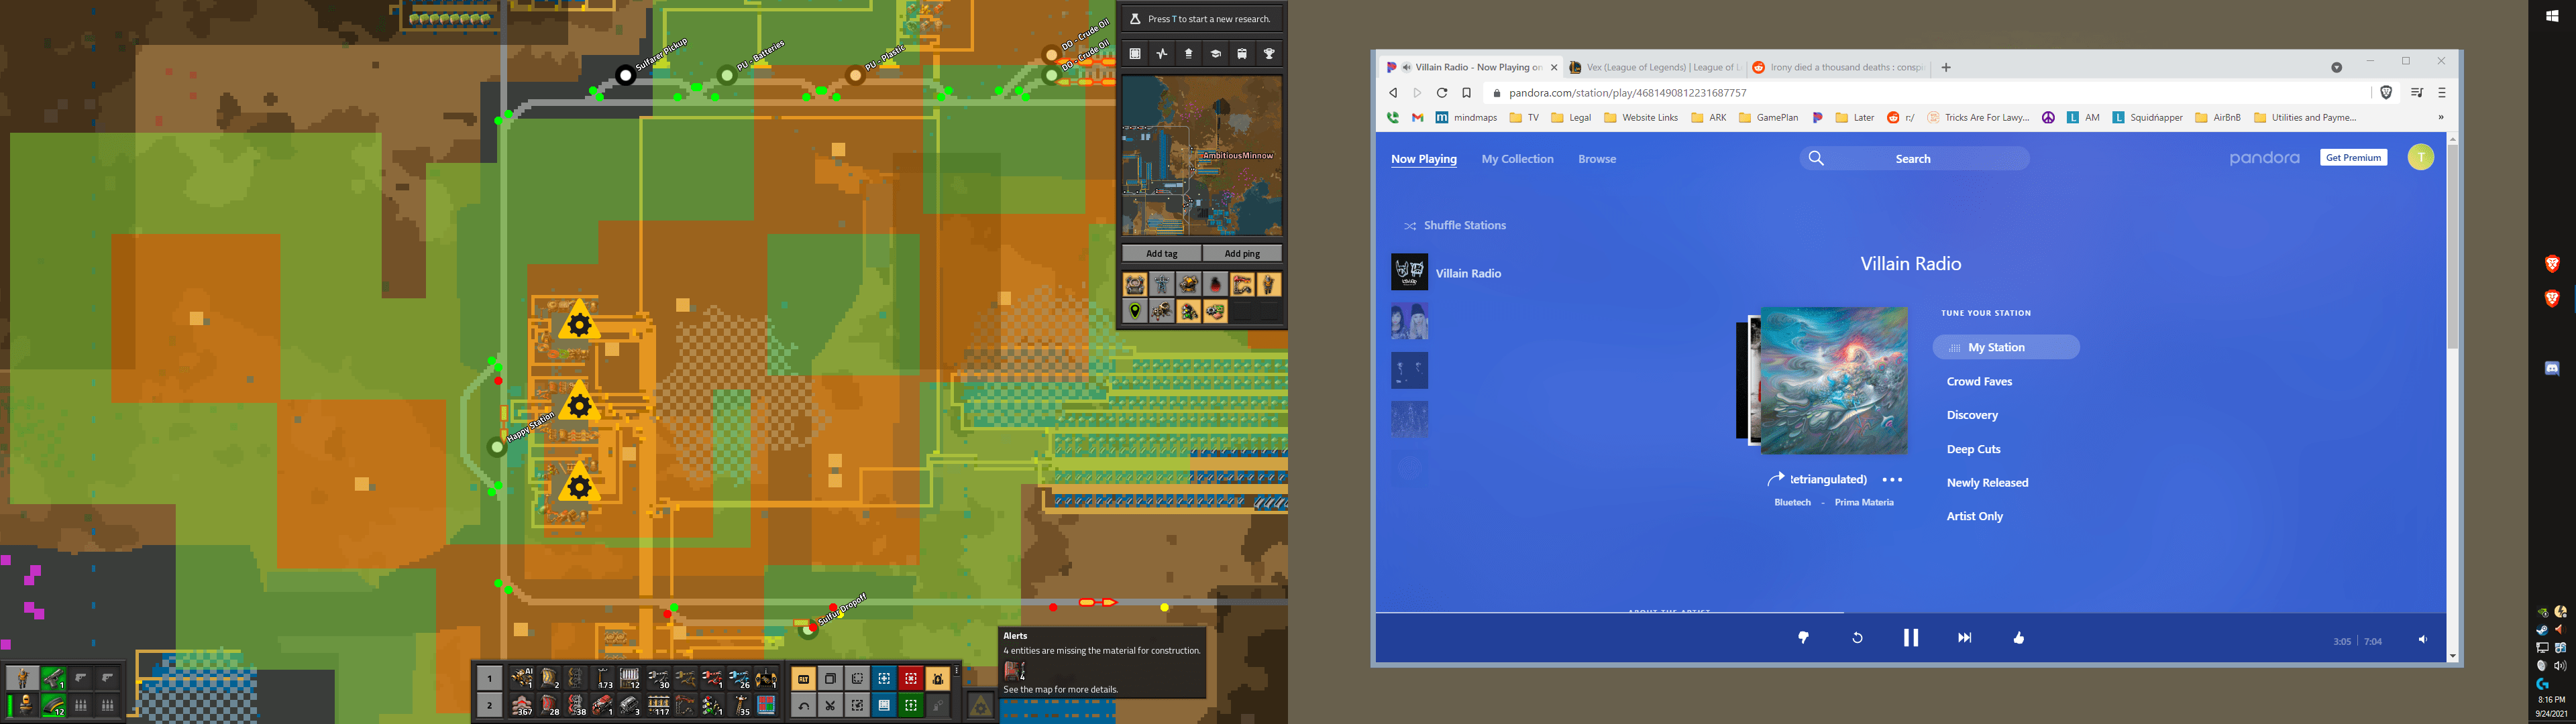Click the undo icon in the shortcut bar
This screenshot has height=724, width=2576.
coord(804,705)
